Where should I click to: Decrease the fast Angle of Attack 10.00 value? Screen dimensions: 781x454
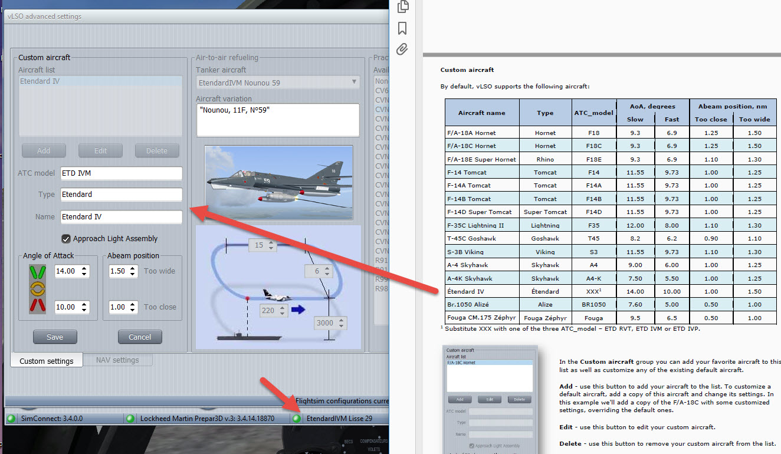pyautogui.click(x=84, y=310)
